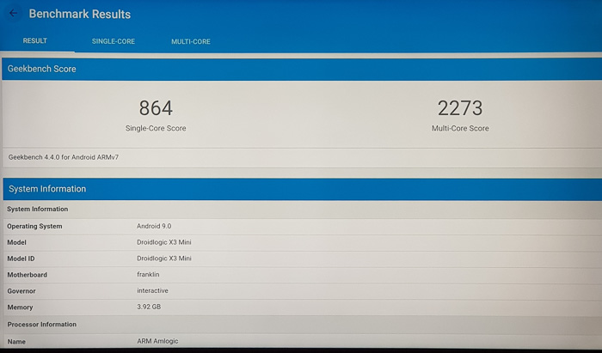Click the Geekbench Score header

302,69
